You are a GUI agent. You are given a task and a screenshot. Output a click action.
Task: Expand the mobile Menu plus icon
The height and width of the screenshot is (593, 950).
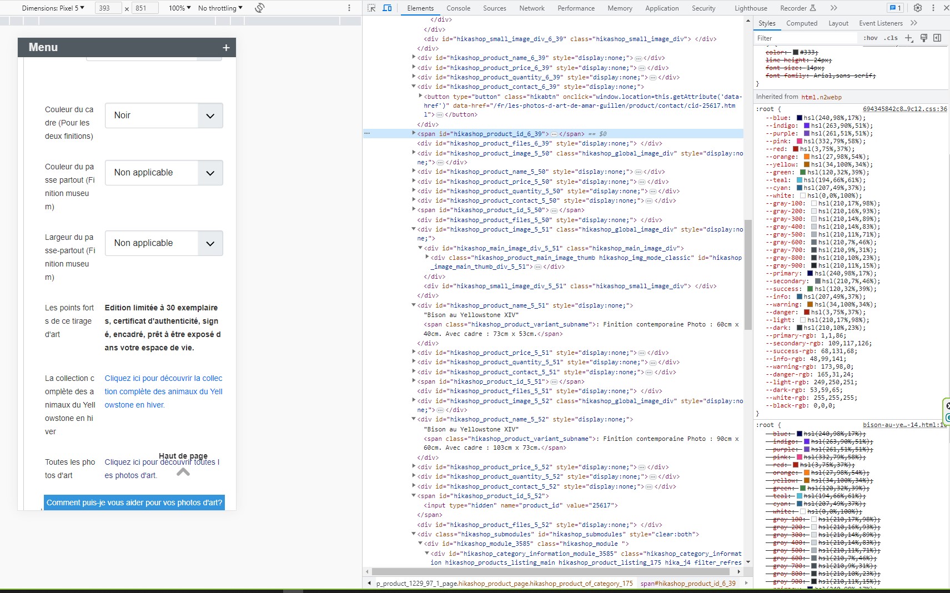coord(226,48)
